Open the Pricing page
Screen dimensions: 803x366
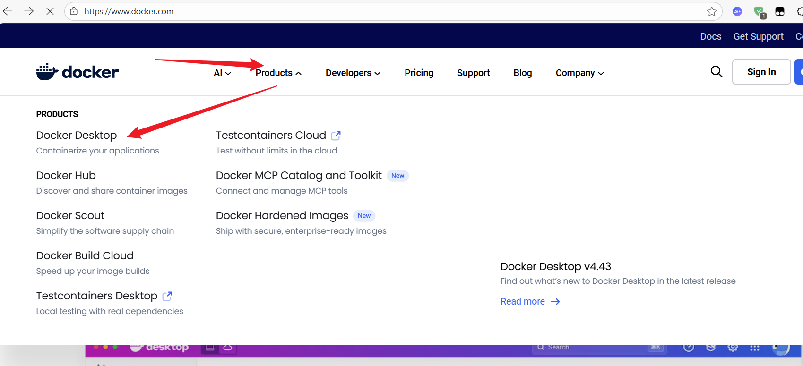point(419,73)
